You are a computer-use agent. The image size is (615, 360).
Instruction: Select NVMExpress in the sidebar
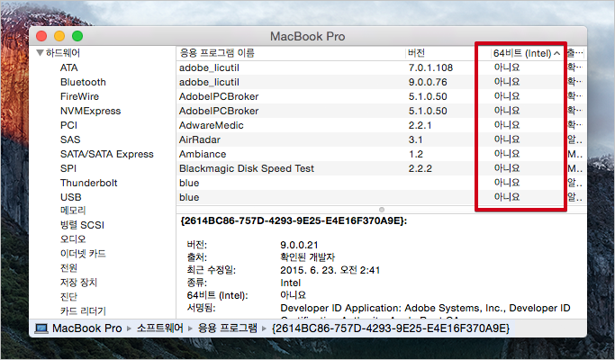pyautogui.click(x=91, y=111)
